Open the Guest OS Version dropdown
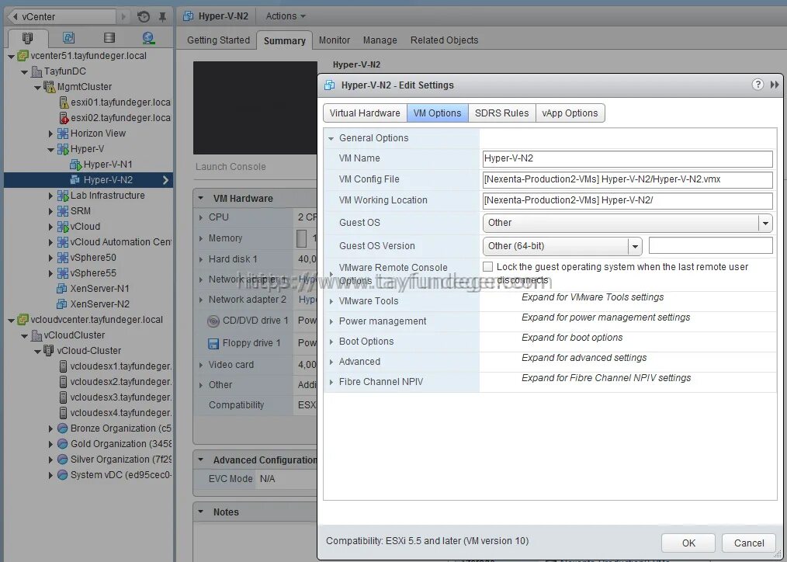 point(635,246)
